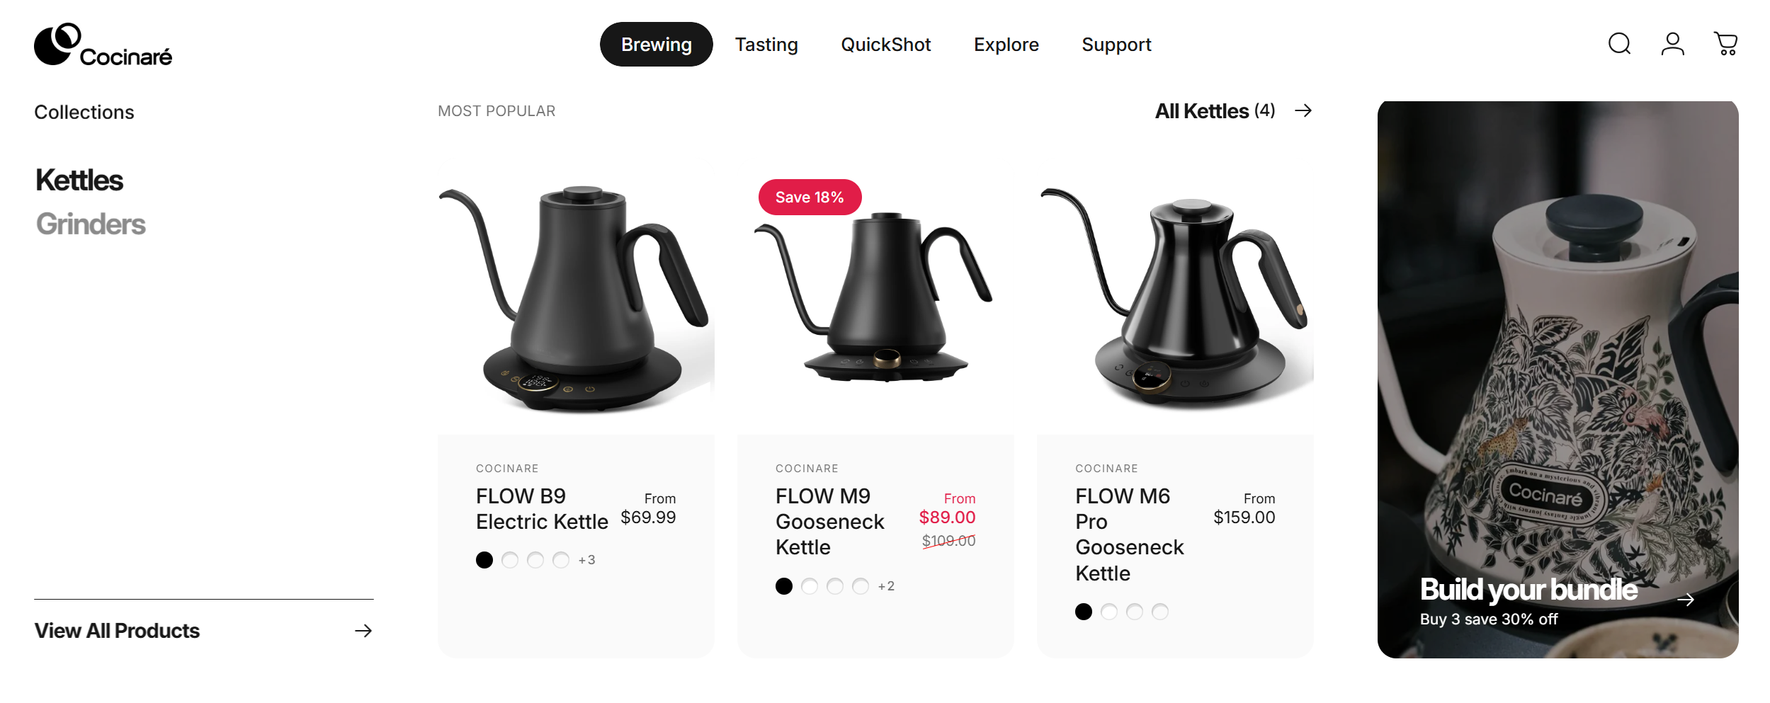Open the QuickShot menu item
The image size is (1770, 703).
pyautogui.click(x=885, y=45)
